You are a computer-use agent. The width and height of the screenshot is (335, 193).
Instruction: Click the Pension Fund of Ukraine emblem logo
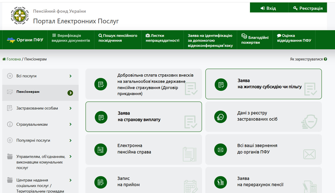coord(20,16)
